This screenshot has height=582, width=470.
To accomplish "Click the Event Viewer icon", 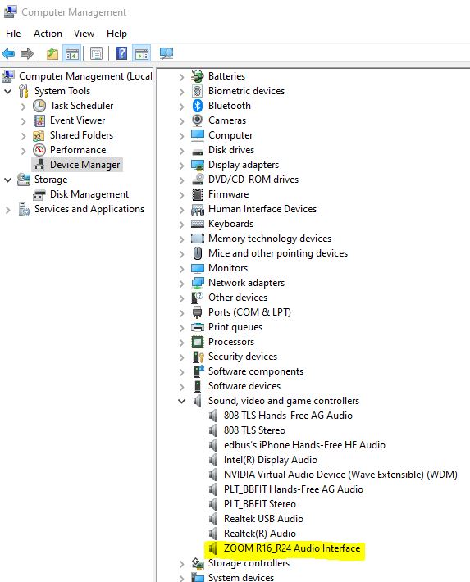I will click(39, 120).
